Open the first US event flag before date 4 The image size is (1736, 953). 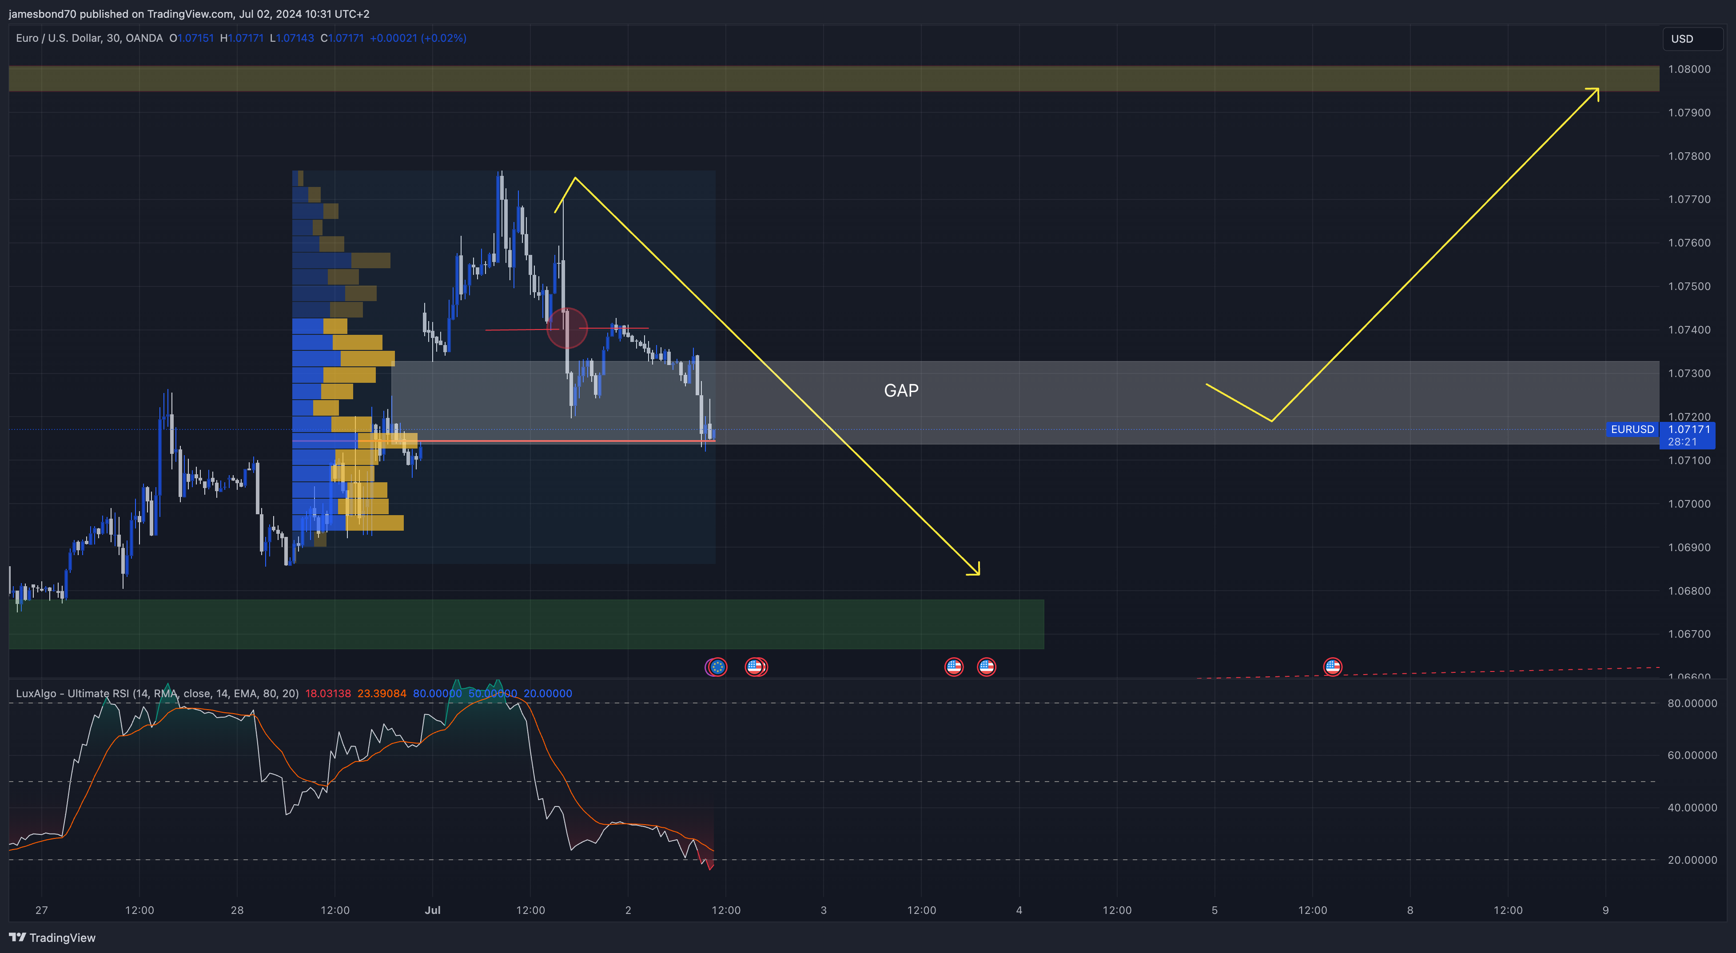tap(954, 667)
